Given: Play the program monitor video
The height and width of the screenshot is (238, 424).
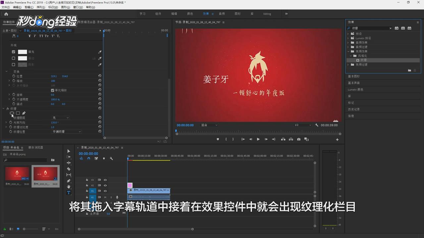Looking at the screenshot, I should 258,139.
